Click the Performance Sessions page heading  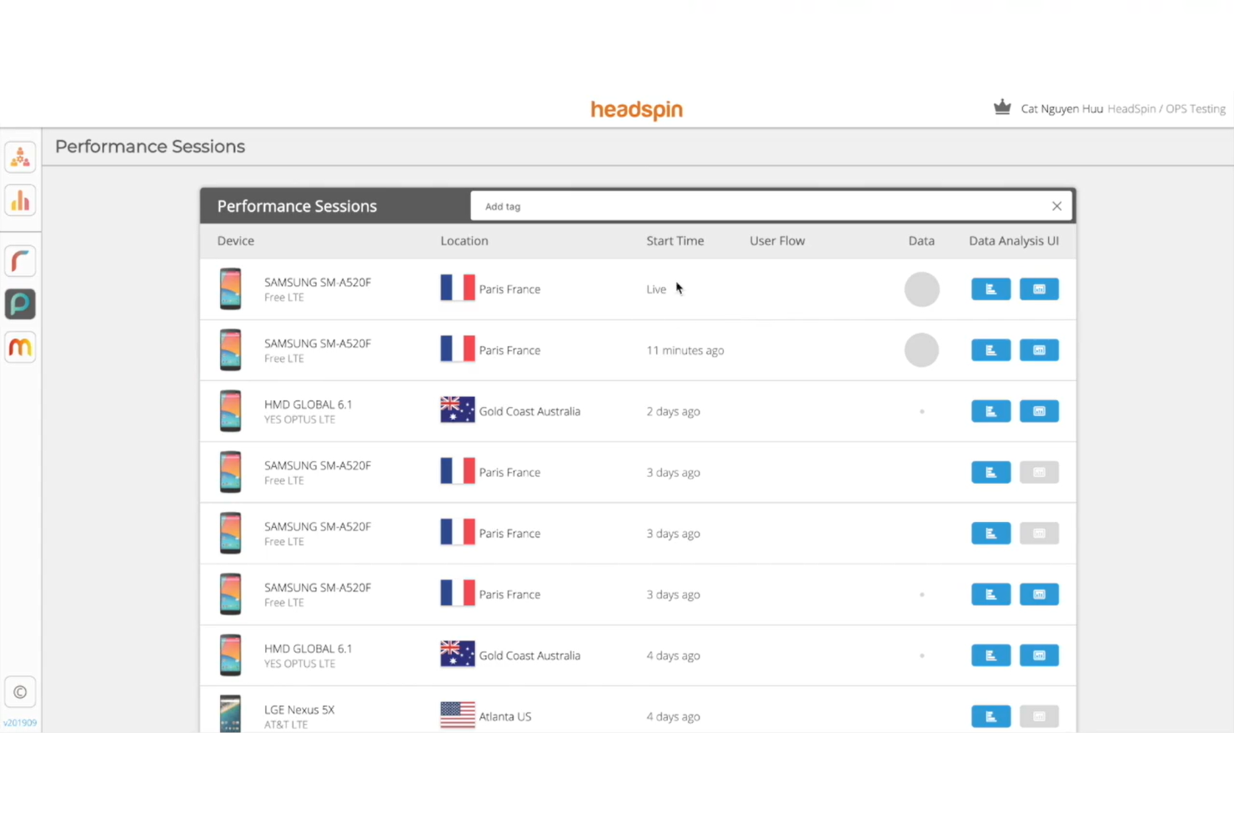point(150,147)
